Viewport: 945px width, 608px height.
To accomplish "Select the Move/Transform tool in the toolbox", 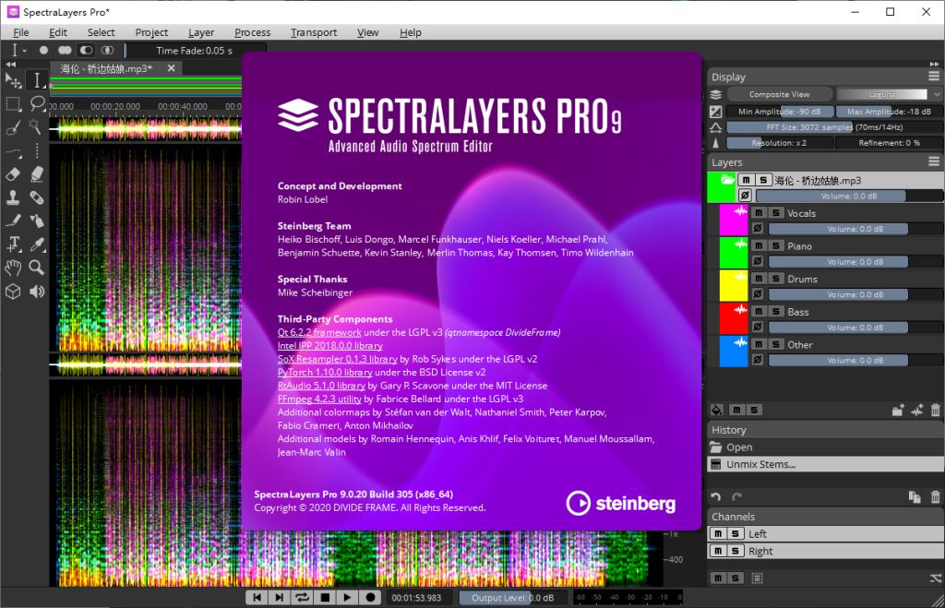I will 13,80.
